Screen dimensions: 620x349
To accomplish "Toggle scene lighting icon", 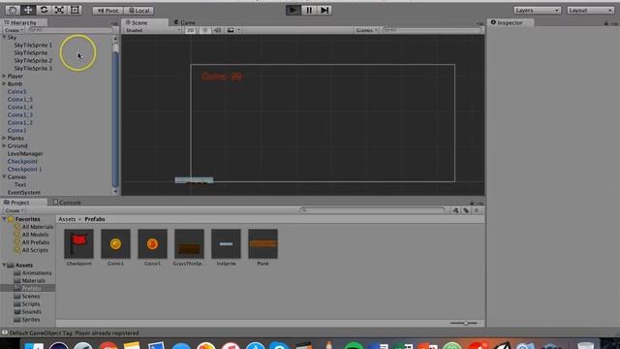I will pos(204,30).
